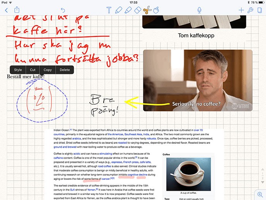Open the share export icon
Viewport: 266px width, 200px height.
click(17, 10)
